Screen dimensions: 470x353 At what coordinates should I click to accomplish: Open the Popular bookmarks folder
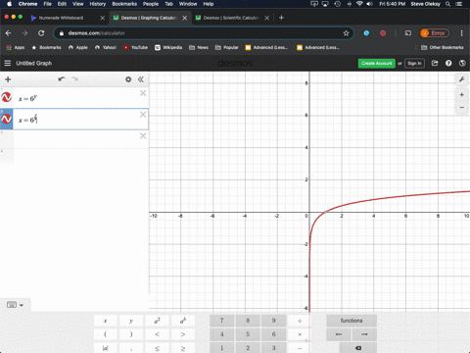[x=227, y=47]
